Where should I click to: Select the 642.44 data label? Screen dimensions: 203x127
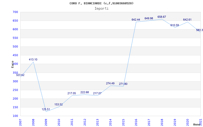136,20
